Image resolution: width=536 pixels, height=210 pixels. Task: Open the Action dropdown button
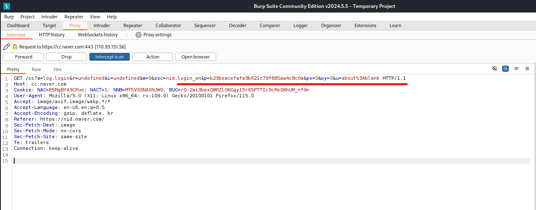(x=153, y=57)
